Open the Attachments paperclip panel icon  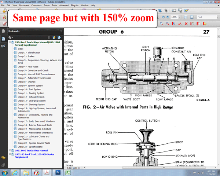[3, 165]
